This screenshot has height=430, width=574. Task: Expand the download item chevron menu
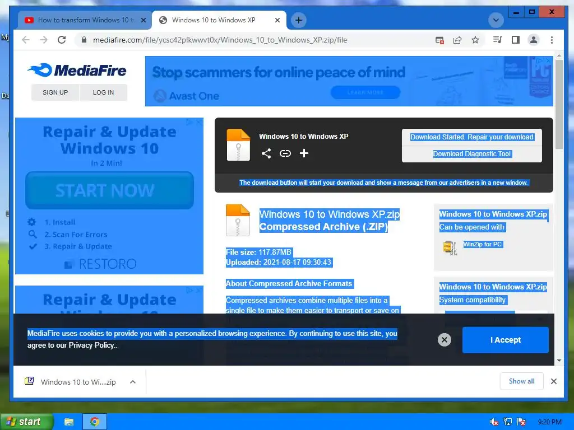click(x=133, y=382)
